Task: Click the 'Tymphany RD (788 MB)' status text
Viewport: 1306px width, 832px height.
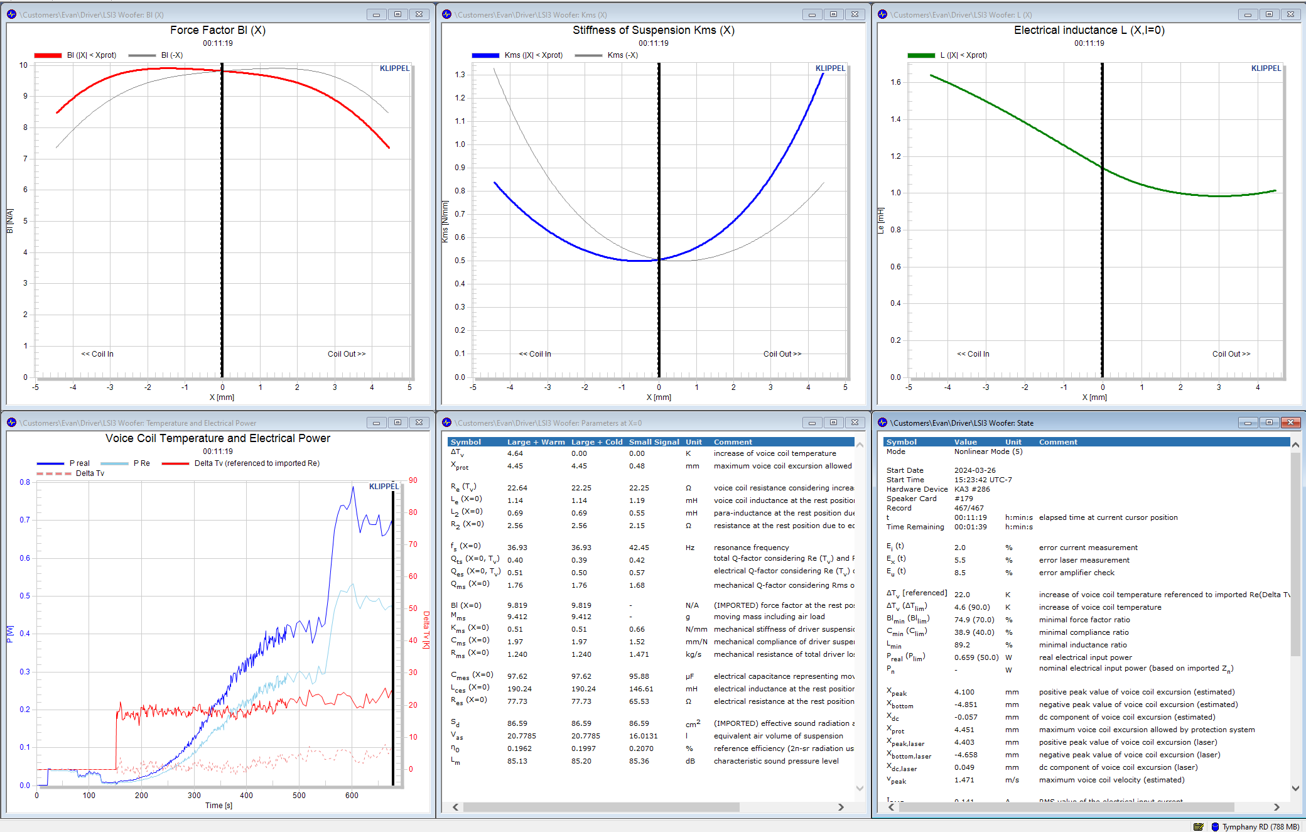Action: coord(1260,827)
